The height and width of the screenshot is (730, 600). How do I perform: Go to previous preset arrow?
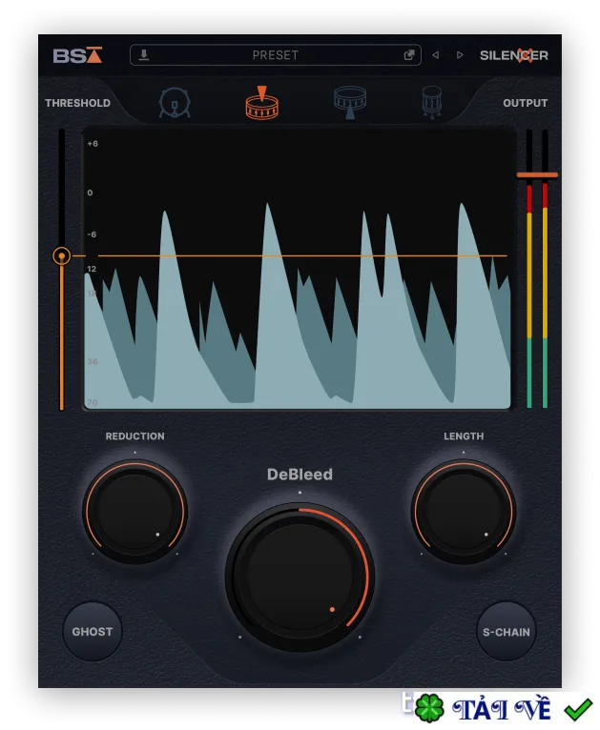coord(436,55)
